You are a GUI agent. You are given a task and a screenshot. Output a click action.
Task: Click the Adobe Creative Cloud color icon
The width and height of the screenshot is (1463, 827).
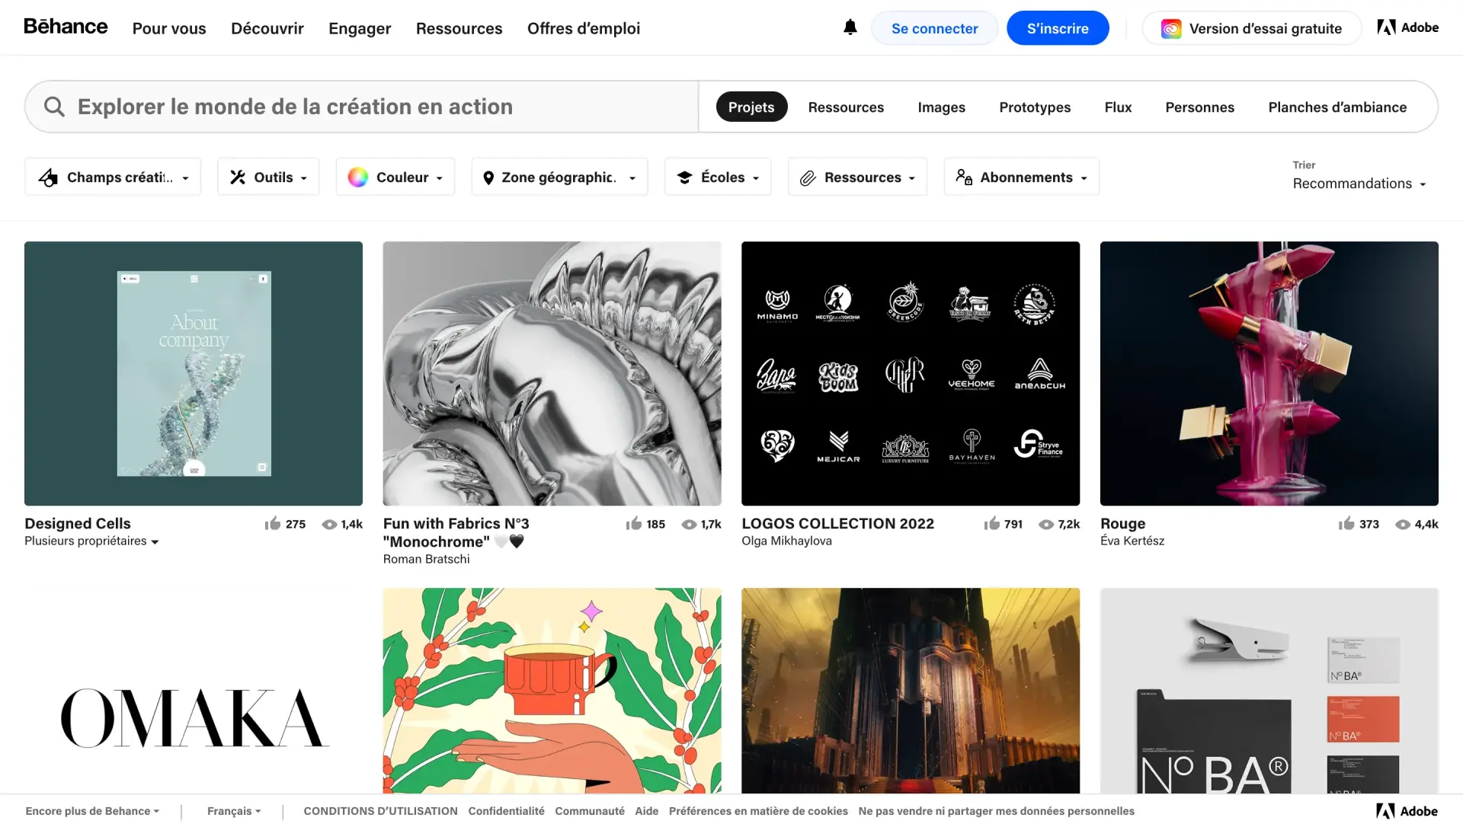[x=1167, y=27]
